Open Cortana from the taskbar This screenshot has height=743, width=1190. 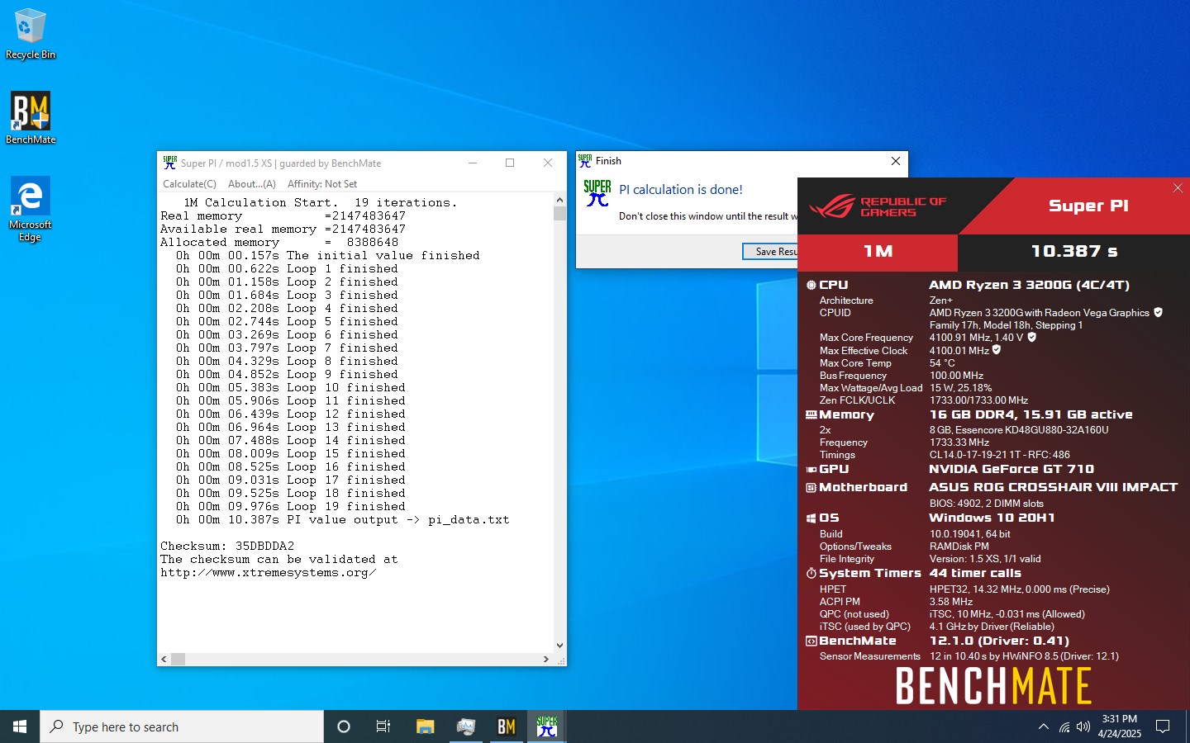click(x=344, y=726)
